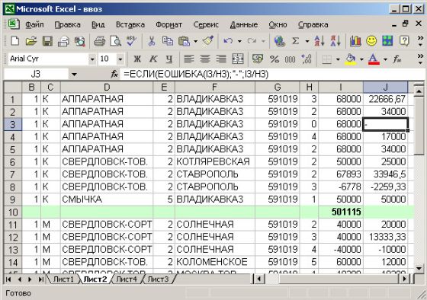Expand Name Box J3 dropdown arrow
427x300 pixels.
[x=74, y=74]
